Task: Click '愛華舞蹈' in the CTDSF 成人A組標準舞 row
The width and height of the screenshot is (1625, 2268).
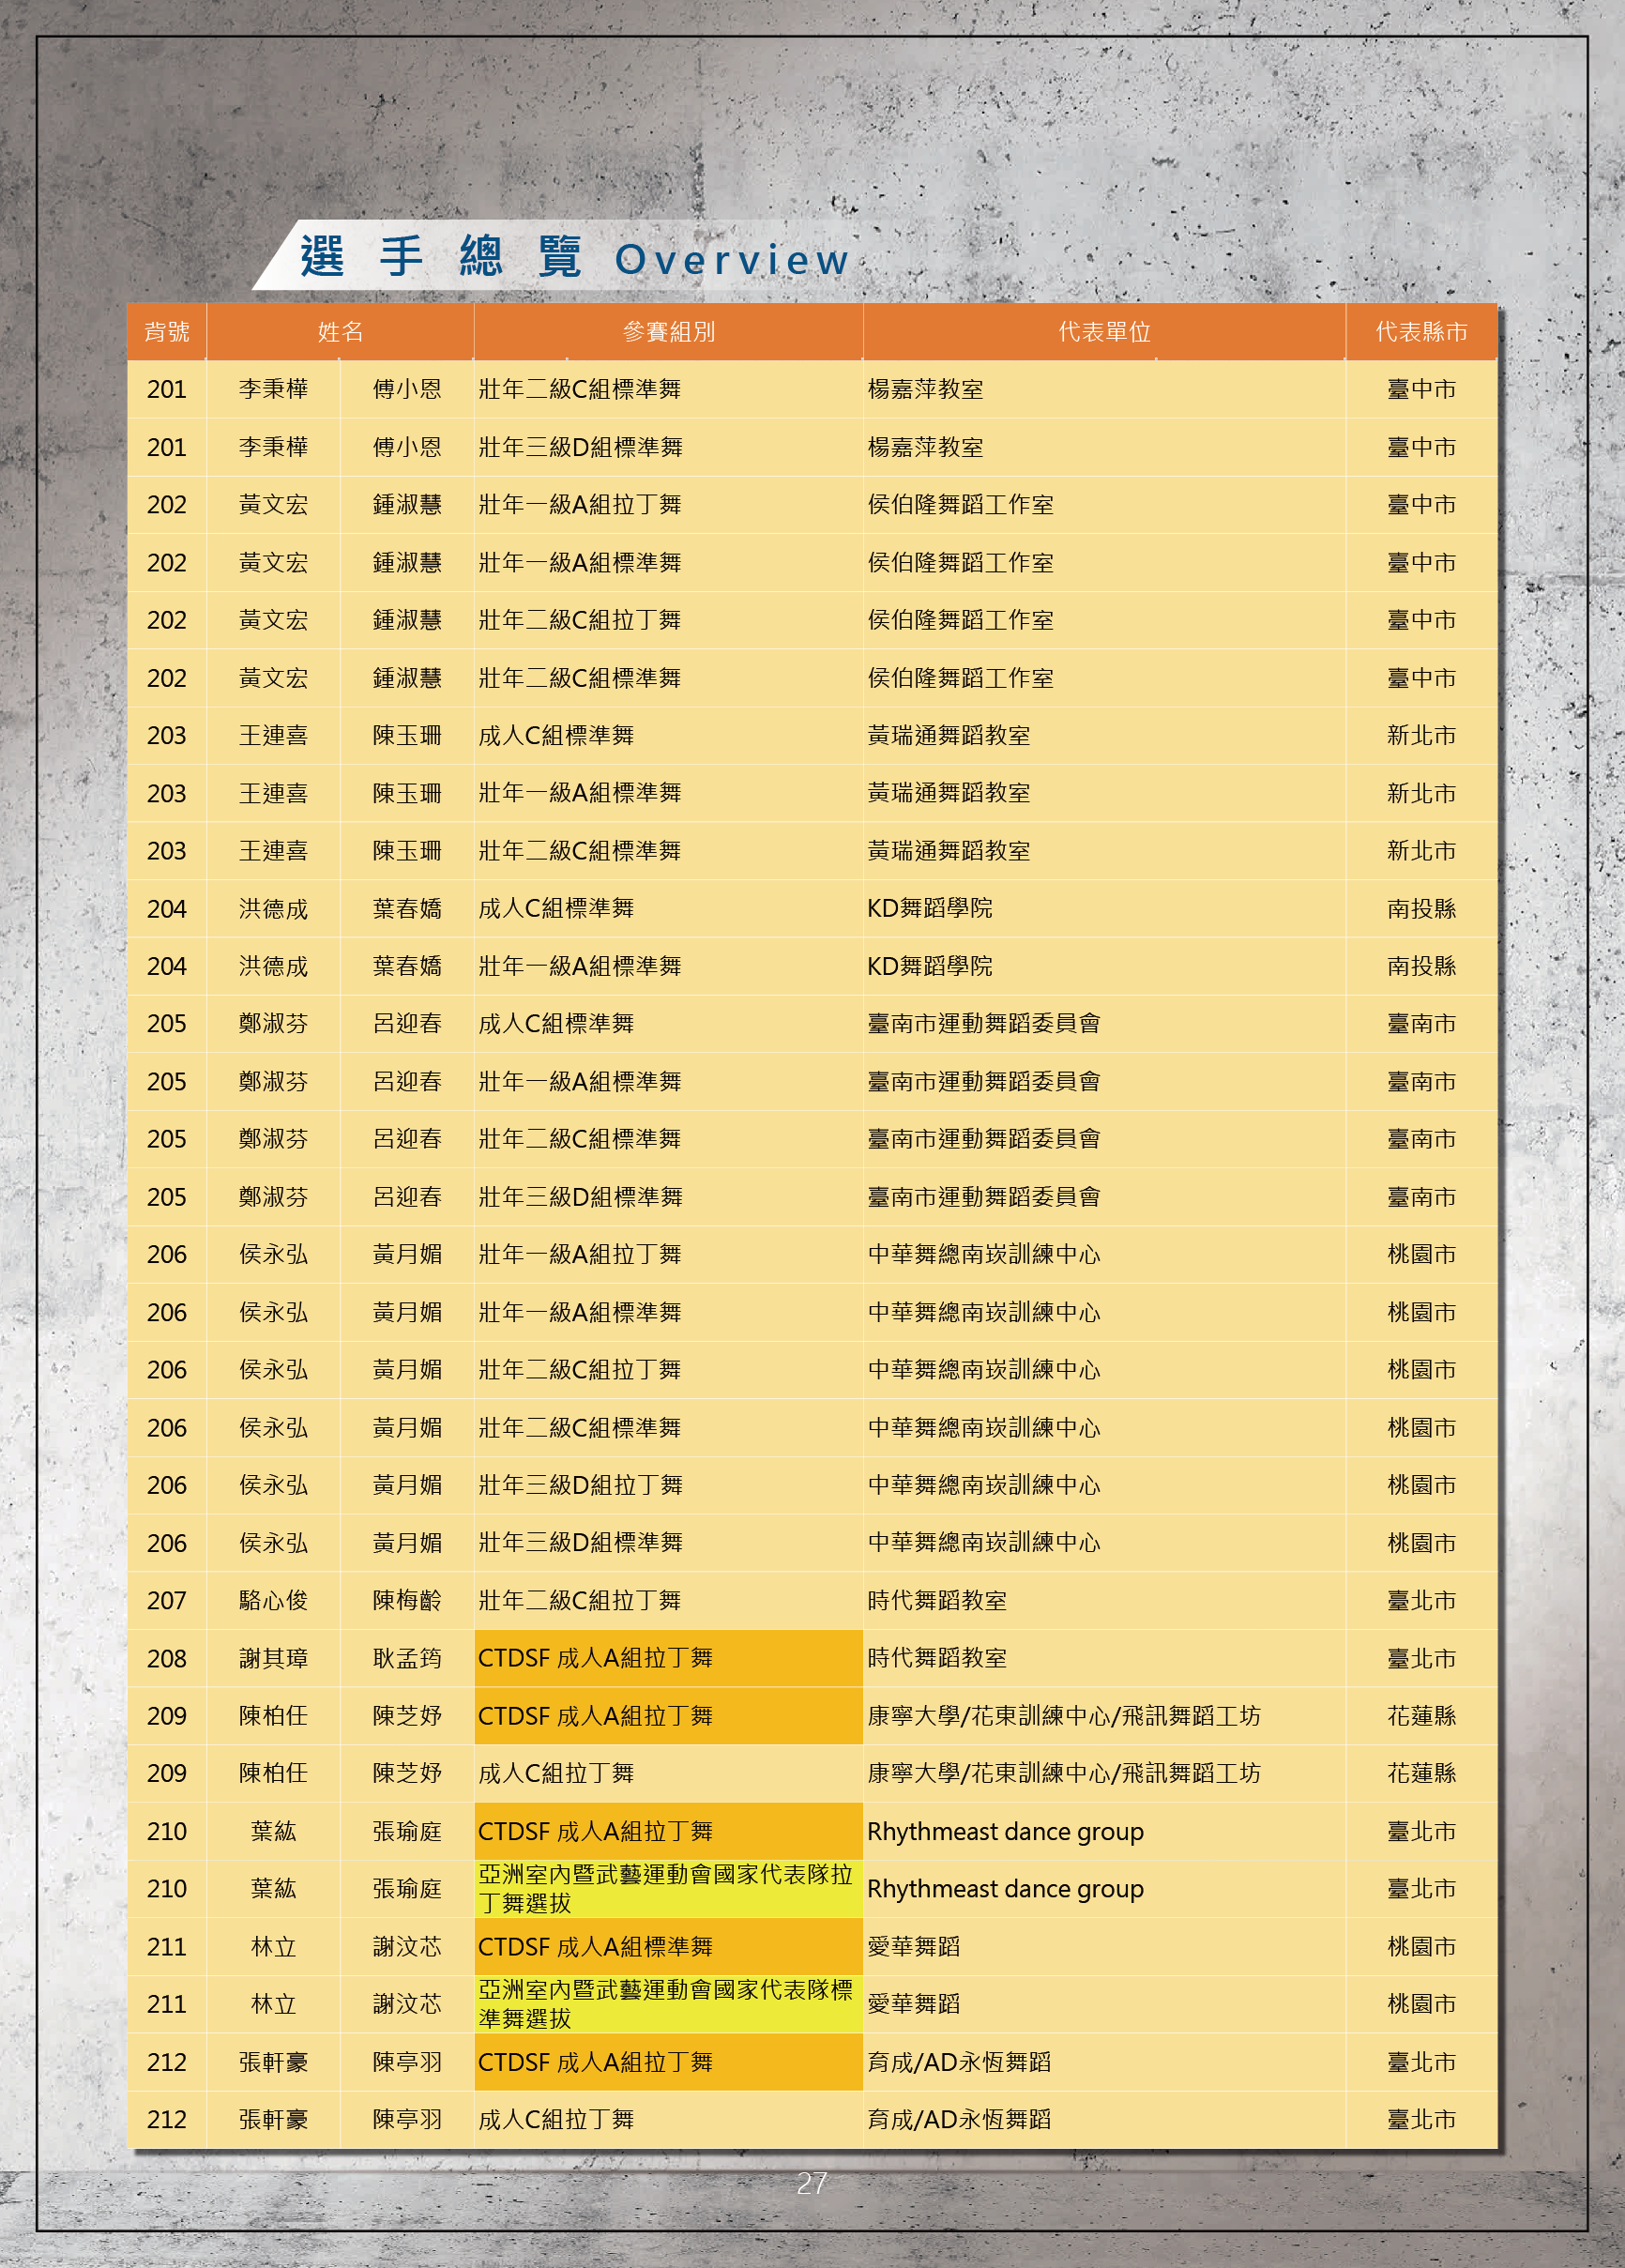Action: click(913, 1947)
